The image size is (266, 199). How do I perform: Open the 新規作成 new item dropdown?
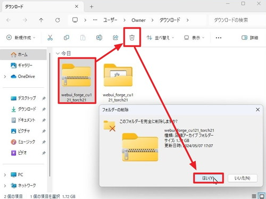click(x=21, y=38)
